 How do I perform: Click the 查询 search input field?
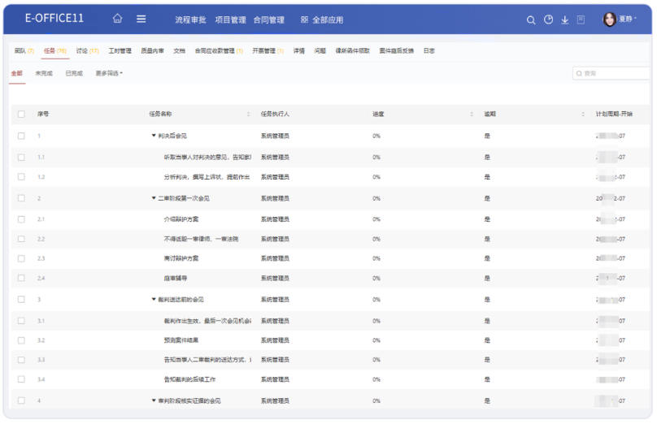coord(610,73)
